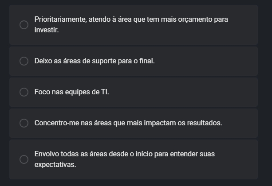272x186 pixels.
Task: Click the text 'Deixo as áreas de suporte para o final.'
Action: tap(95, 61)
